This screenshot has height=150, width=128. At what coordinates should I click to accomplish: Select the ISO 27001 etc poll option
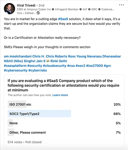(64, 104)
